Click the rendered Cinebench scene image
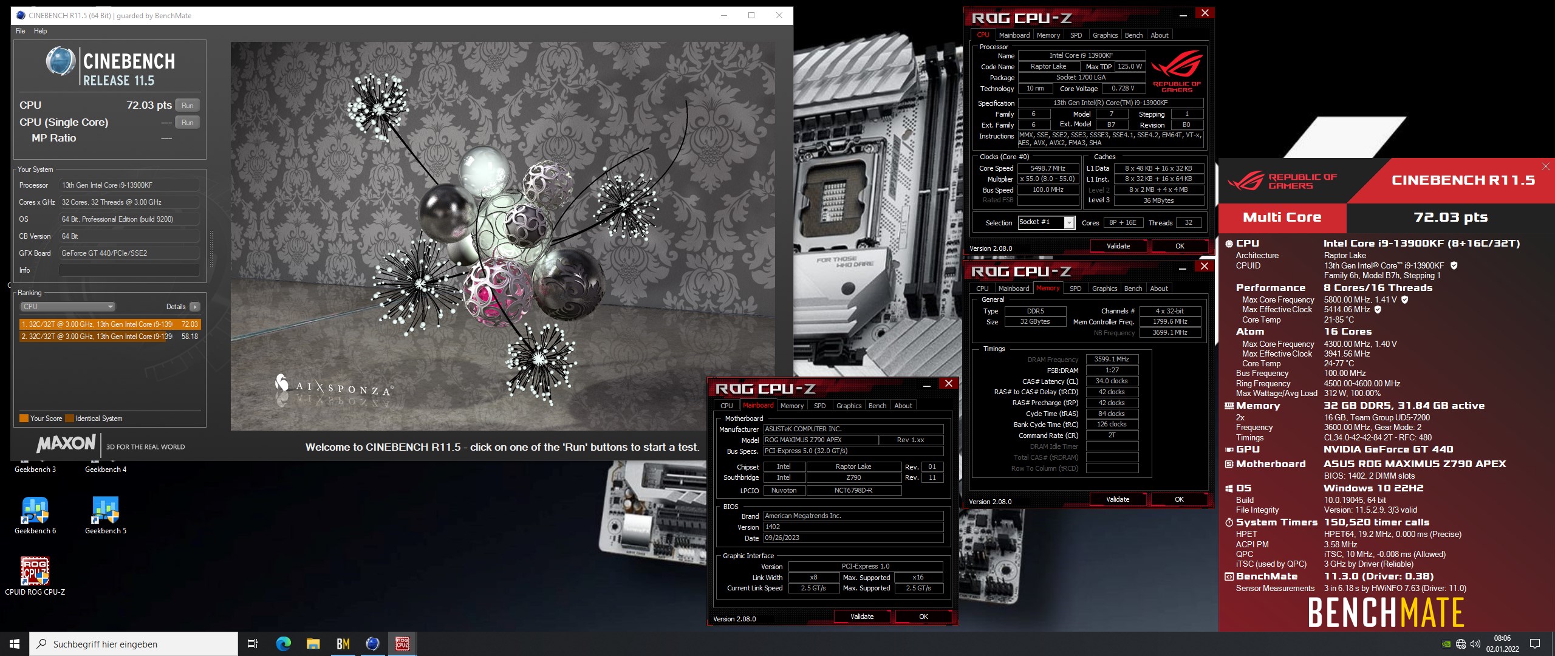This screenshot has width=1555, height=656. click(502, 236)
